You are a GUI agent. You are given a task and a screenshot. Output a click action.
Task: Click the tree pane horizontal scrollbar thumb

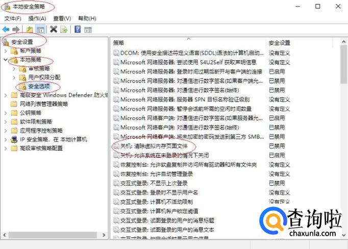tap(53, 235)
